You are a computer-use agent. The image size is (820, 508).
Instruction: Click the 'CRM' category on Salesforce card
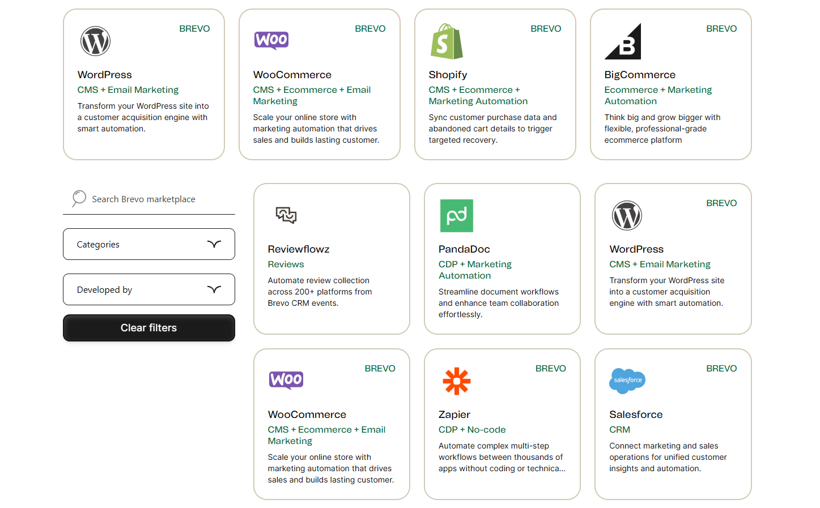619,430
